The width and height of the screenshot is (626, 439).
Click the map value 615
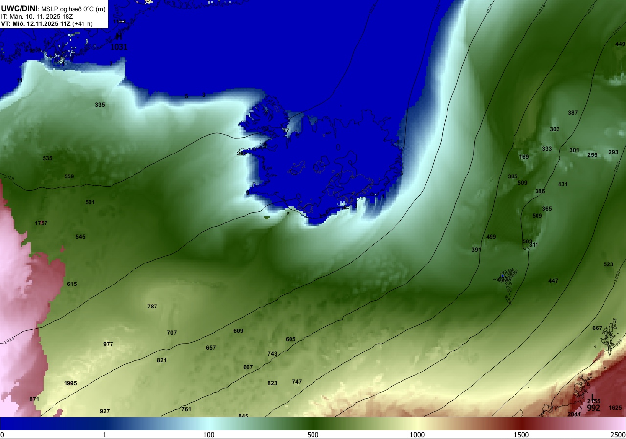click(x=72, y=284)
